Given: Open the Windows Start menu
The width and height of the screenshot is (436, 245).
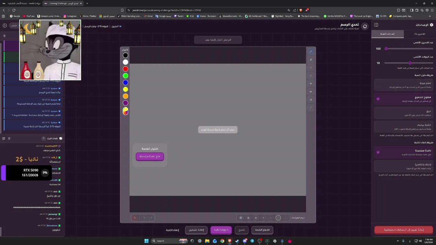Looking at the screenshot, I should pyautogui.click(x=146, y=241).
